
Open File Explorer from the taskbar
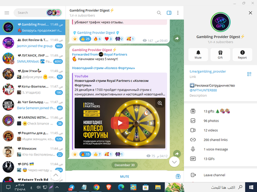[158, 187]
